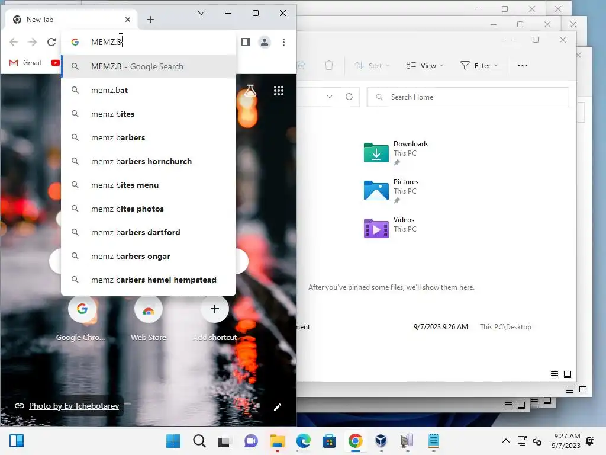The image size is (606, 455).
Task: Select the New Tab tab
Action: point(71,20)
